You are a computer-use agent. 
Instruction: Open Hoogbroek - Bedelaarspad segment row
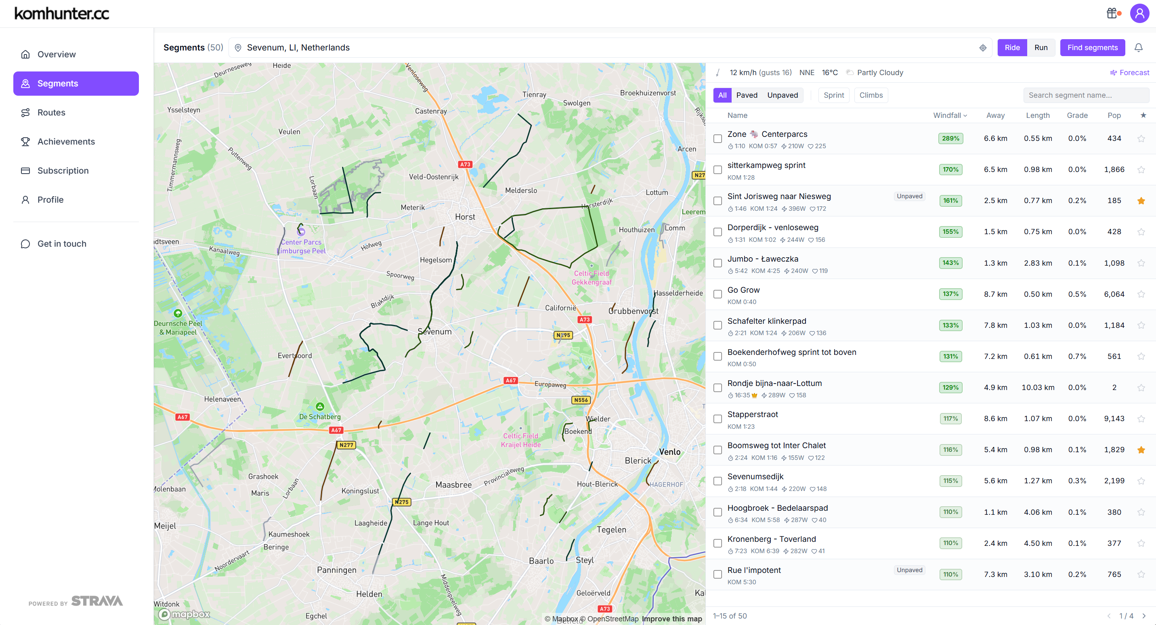(931, 512)
